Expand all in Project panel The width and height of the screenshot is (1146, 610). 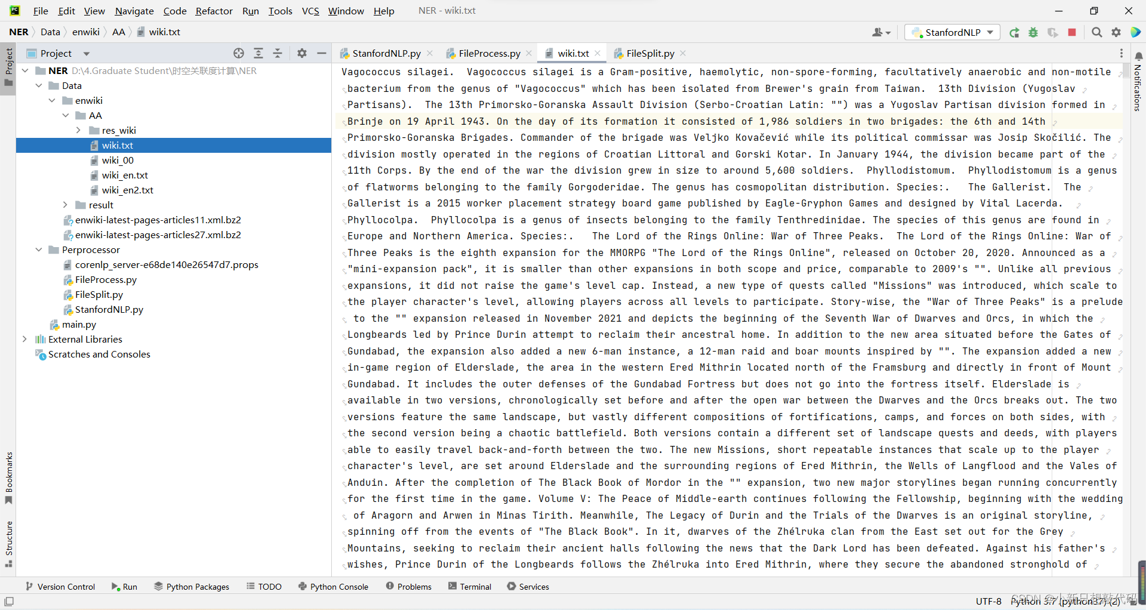pyautogui.click(x=258, y=53)
